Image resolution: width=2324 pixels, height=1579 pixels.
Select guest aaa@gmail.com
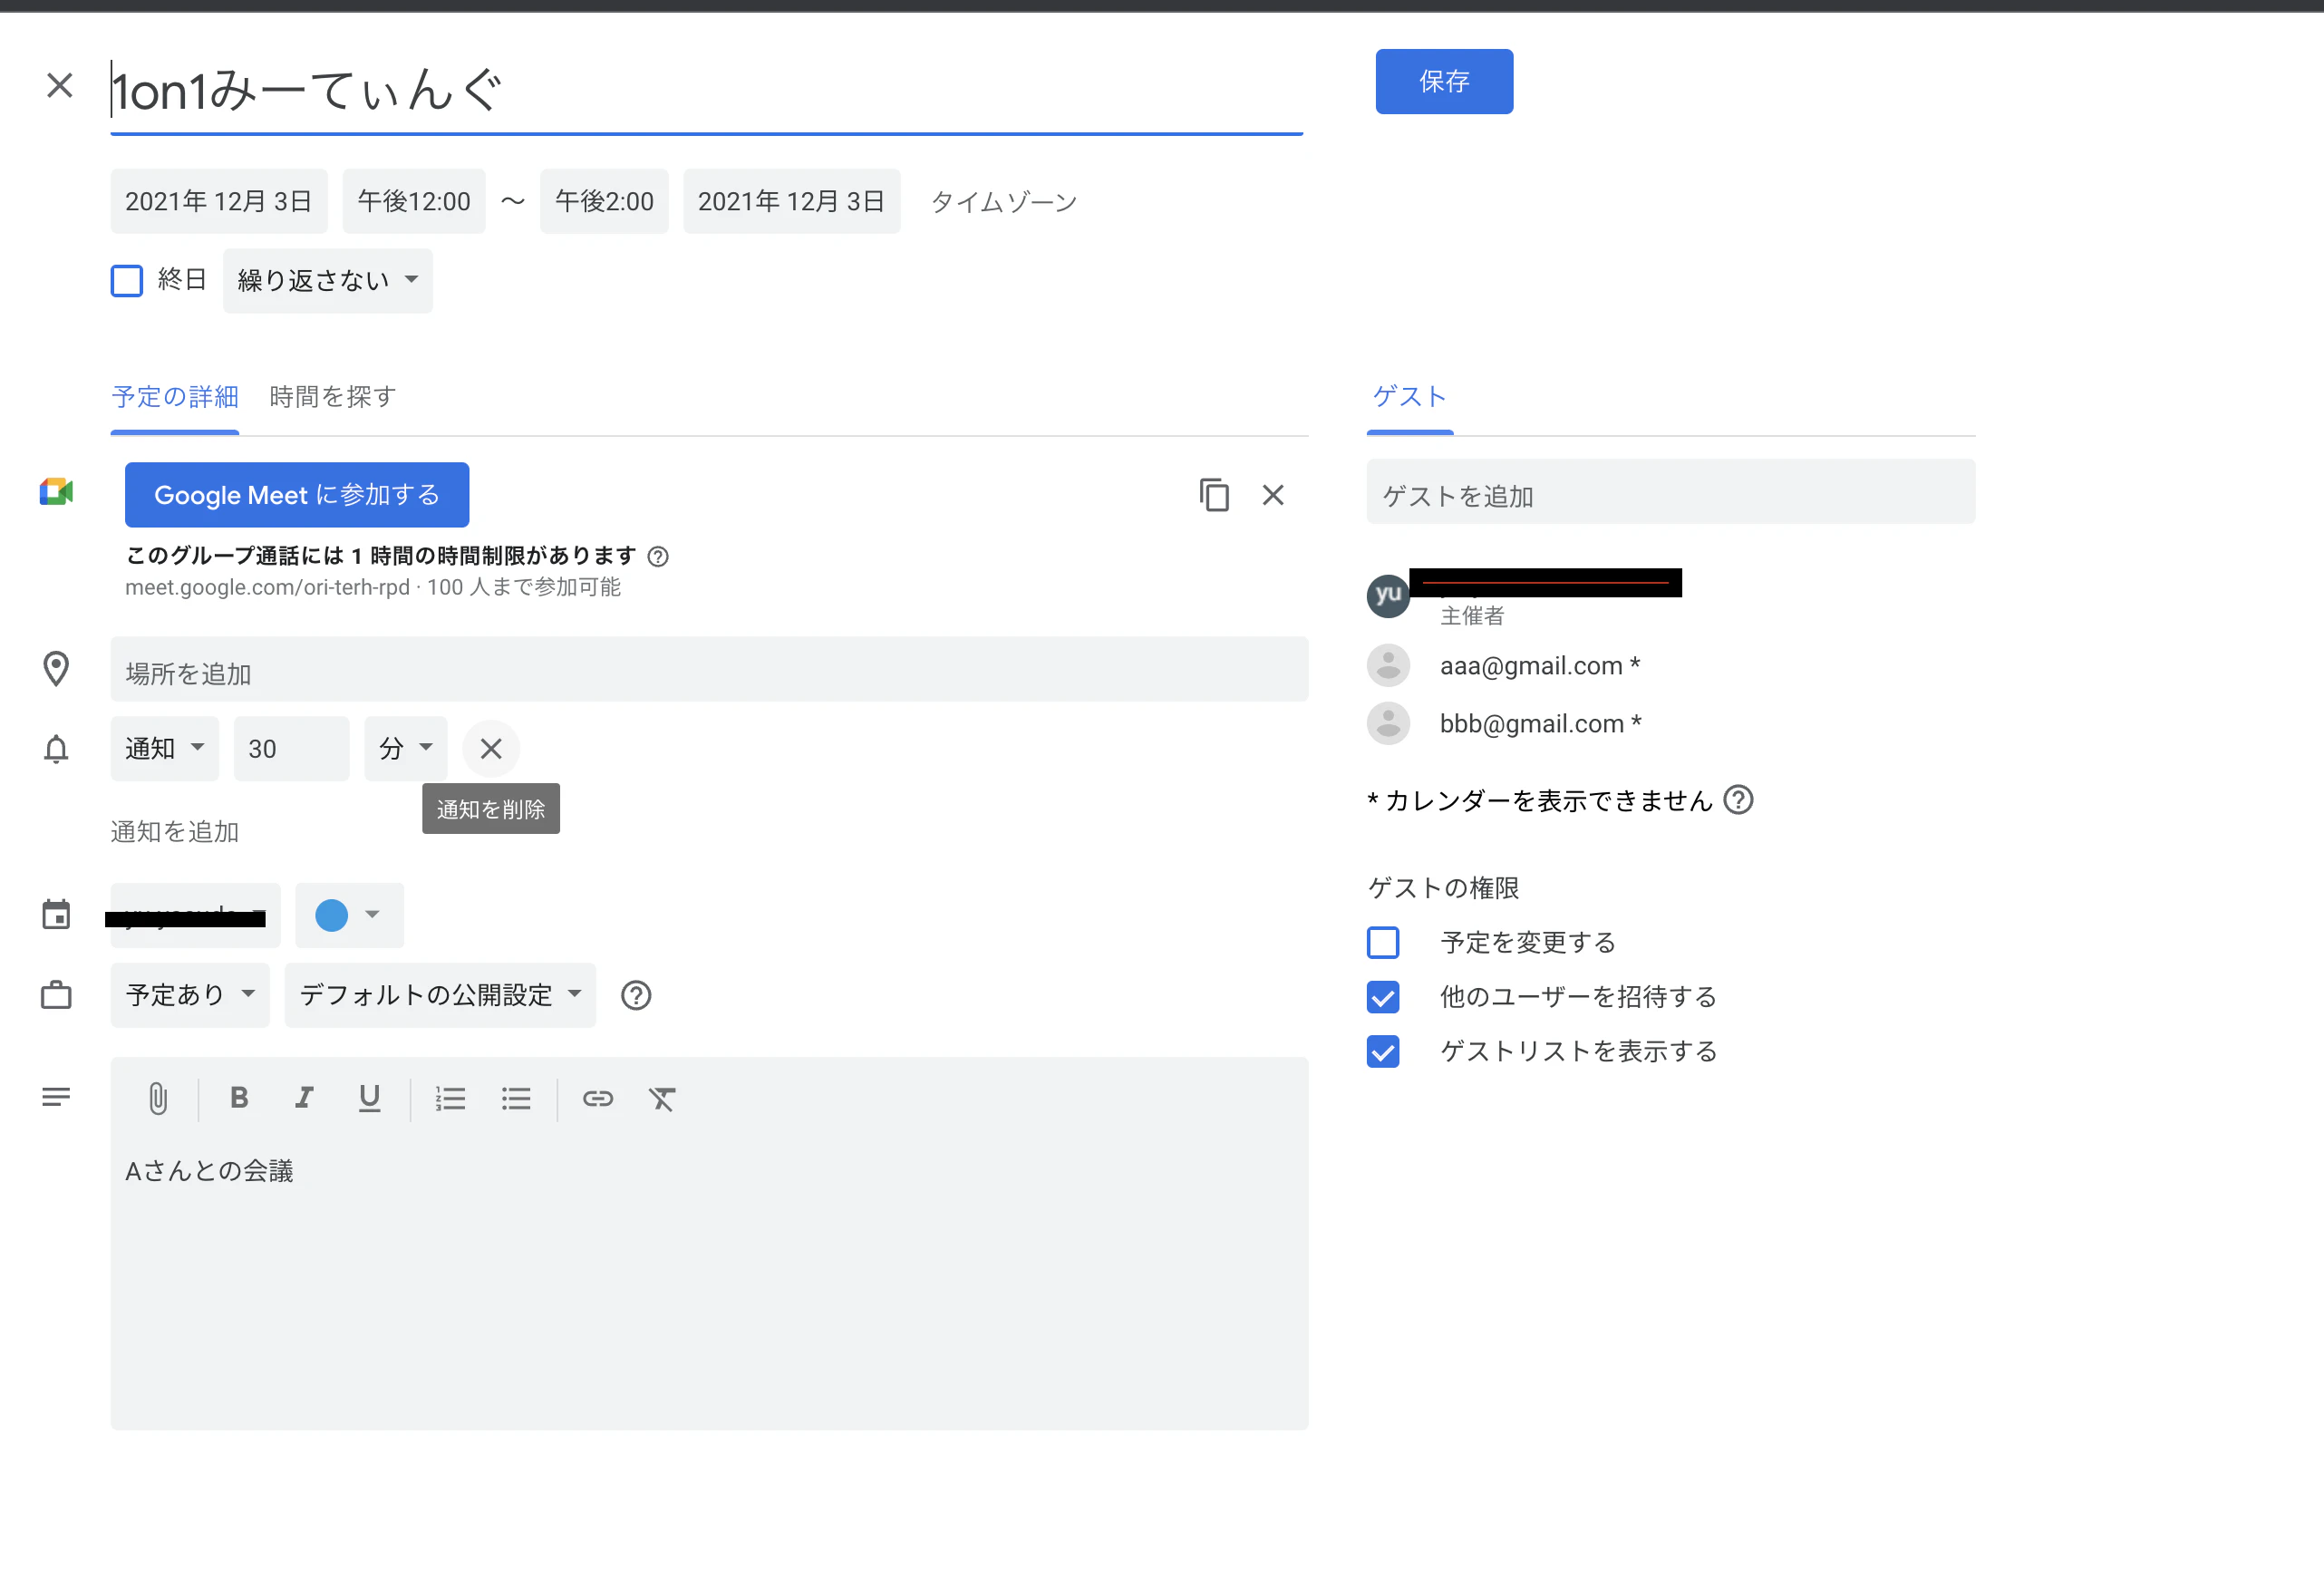pos(1540,665)
